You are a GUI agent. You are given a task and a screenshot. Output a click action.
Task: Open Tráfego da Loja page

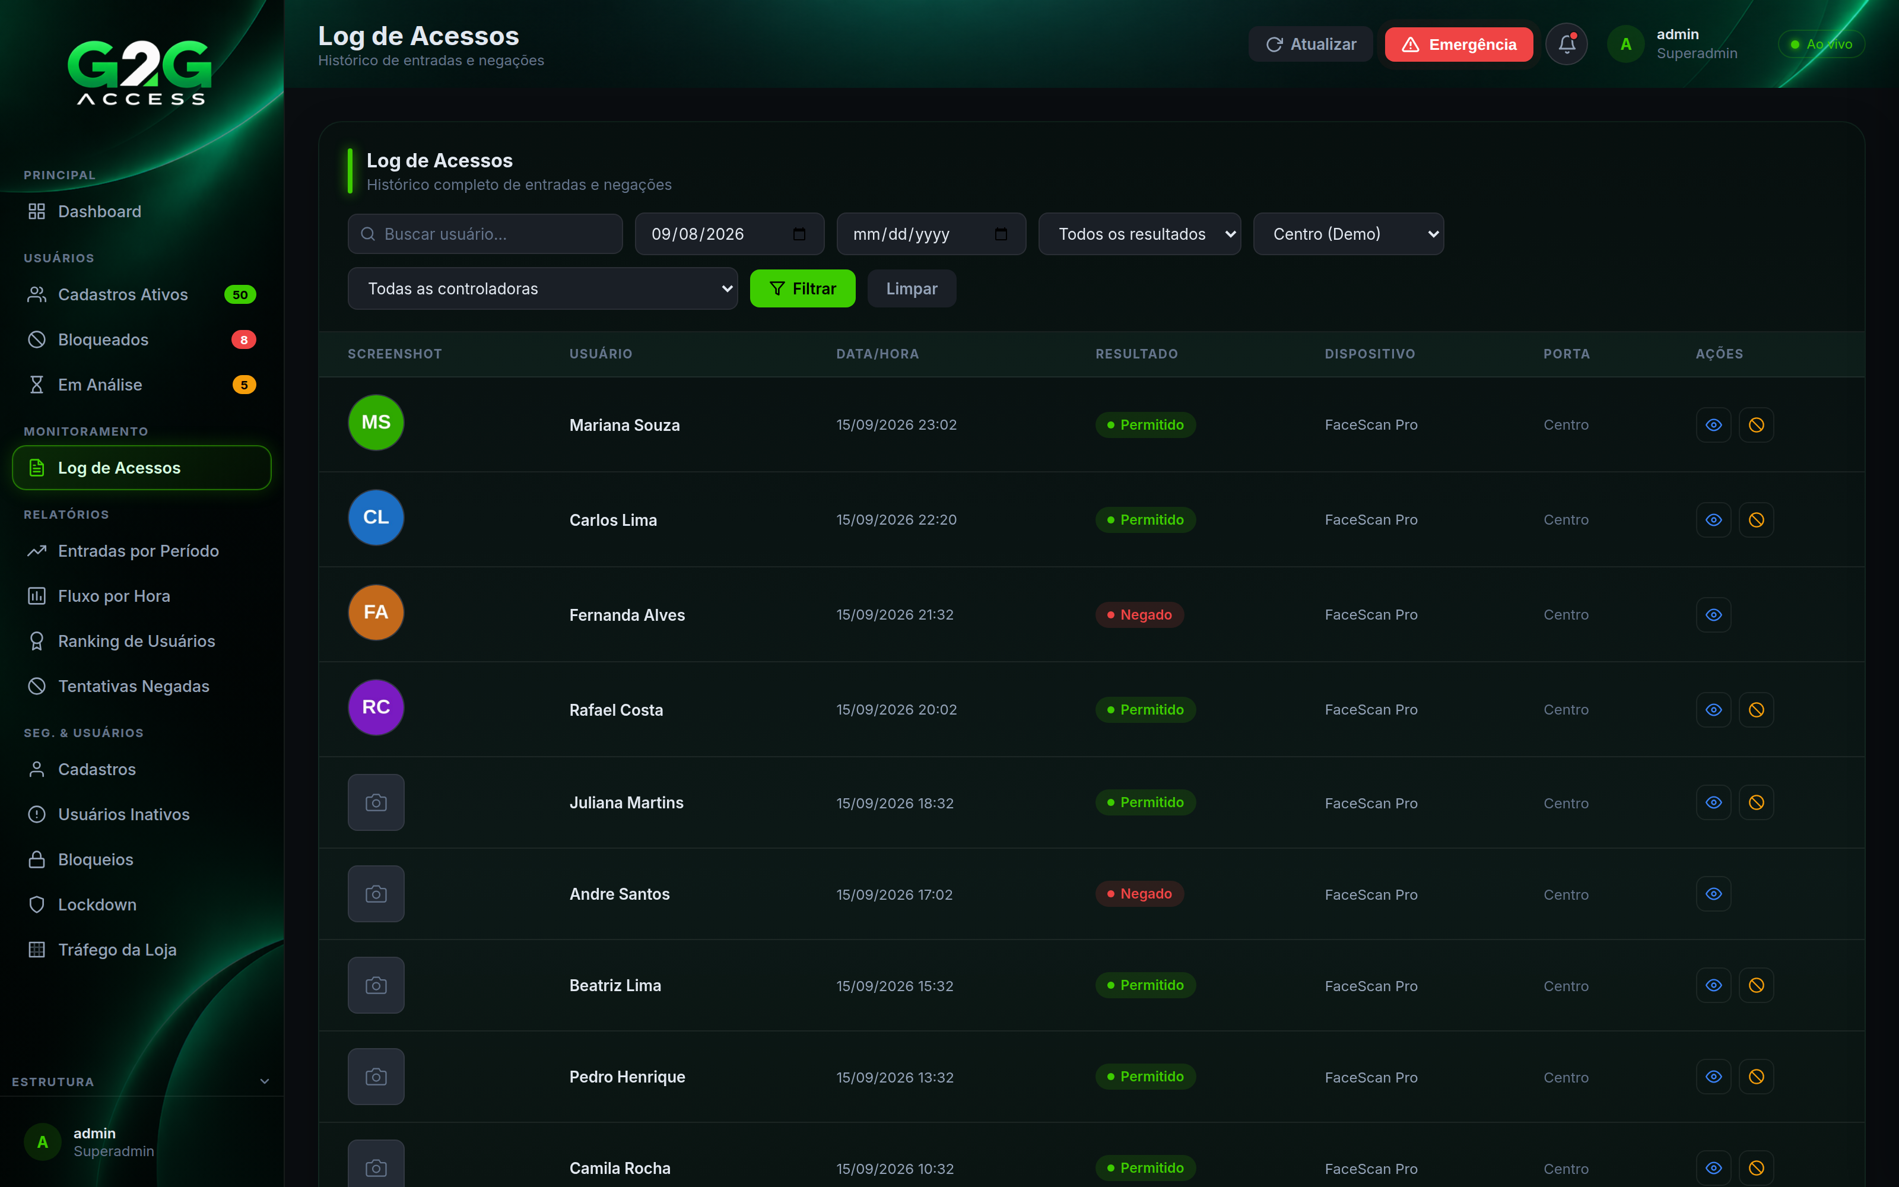click(141, 950)
